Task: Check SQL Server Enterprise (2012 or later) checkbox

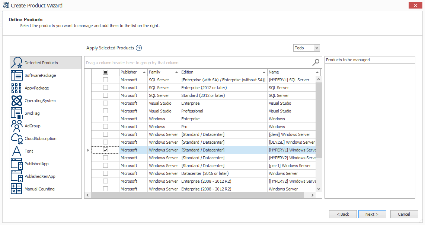Action: click(105, 88)
